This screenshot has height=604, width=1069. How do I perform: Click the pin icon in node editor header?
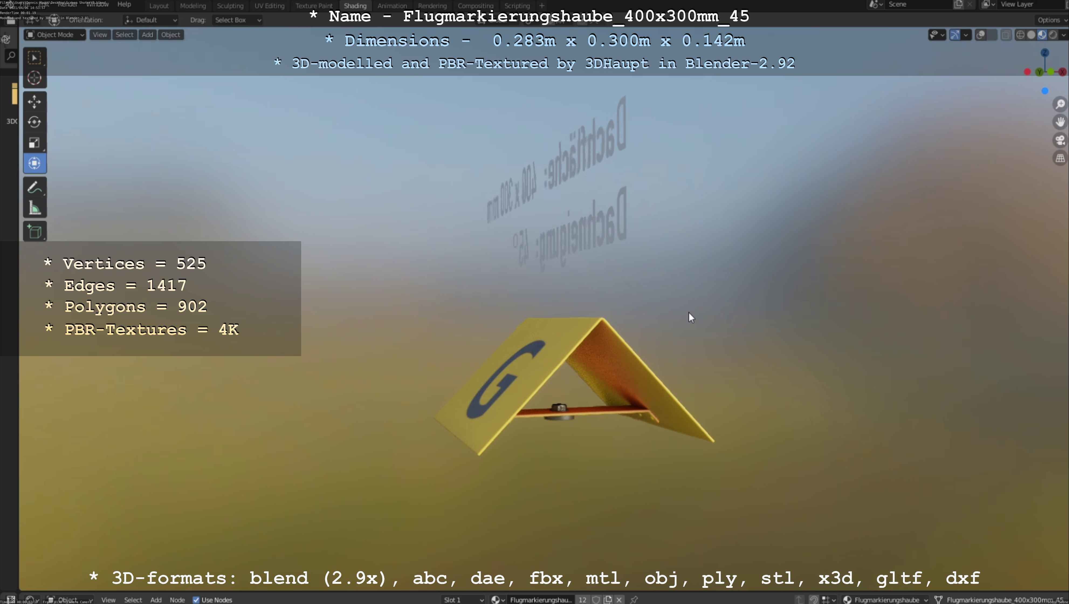point(634,599)
